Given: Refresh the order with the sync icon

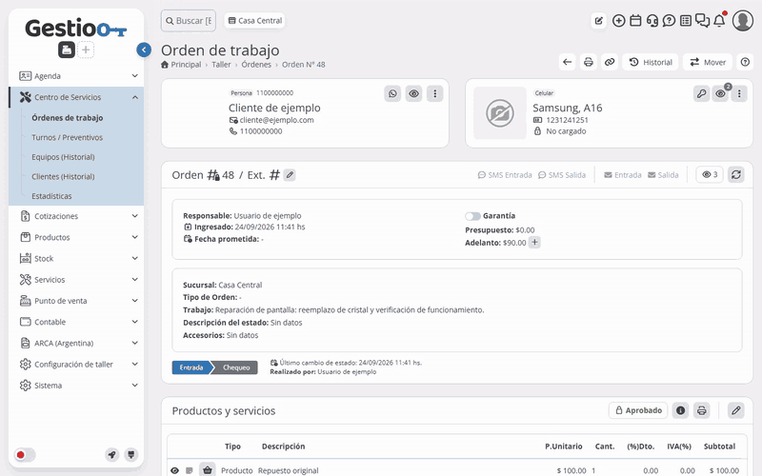Looking at the screenshot, I should pos(736,174).
